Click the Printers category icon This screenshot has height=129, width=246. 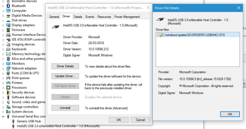8,83
